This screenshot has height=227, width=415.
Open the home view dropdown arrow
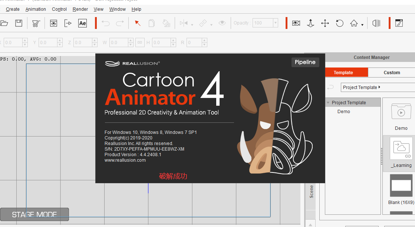click(x=362, y=25)
